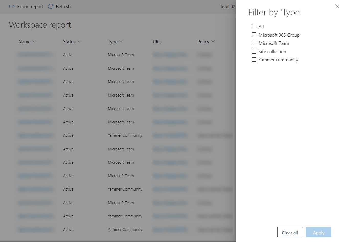Click the Apply button

coord(318,233)
